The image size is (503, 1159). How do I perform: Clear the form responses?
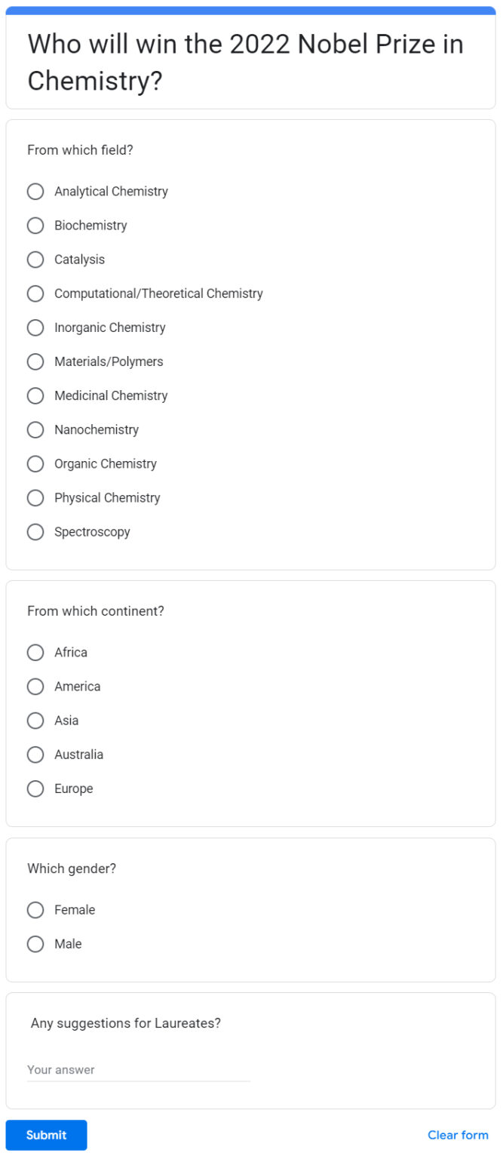click(x=457, y=1134)
